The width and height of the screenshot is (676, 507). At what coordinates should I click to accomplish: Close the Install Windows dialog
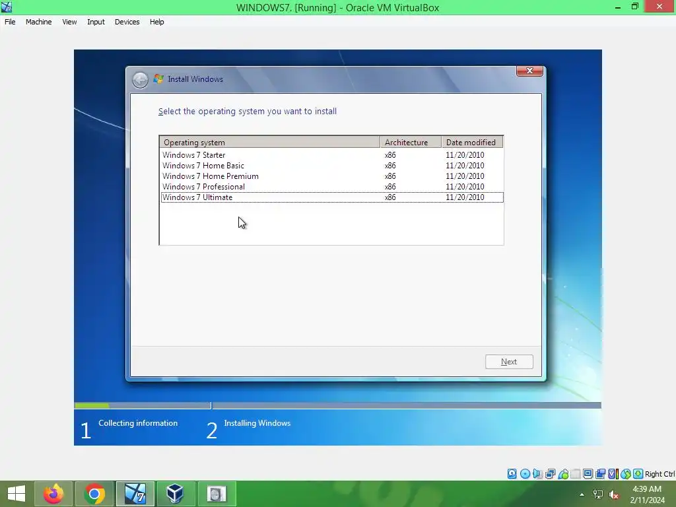530,71
